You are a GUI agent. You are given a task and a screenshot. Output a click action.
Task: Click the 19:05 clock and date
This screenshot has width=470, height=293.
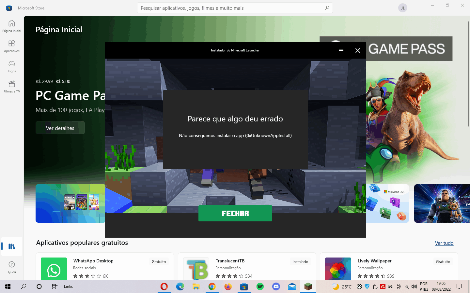tap(441, 286)
